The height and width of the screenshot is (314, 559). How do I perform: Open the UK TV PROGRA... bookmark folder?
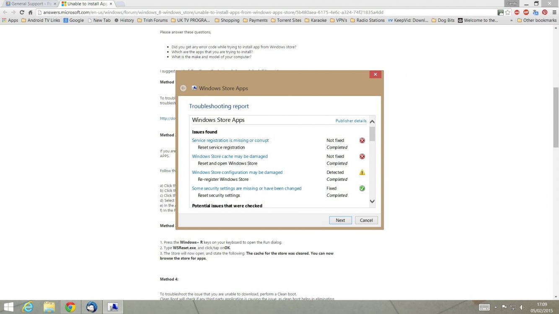[x=190, y=20]
